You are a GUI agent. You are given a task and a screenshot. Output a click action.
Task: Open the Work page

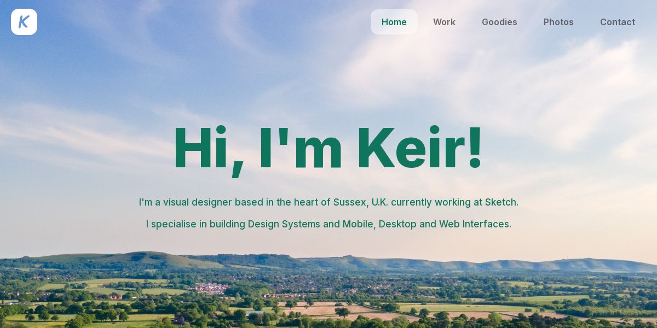click(444, 22)
